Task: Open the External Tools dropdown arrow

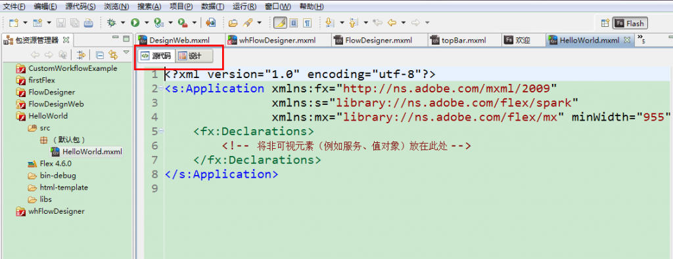Action: pos(195,23)
